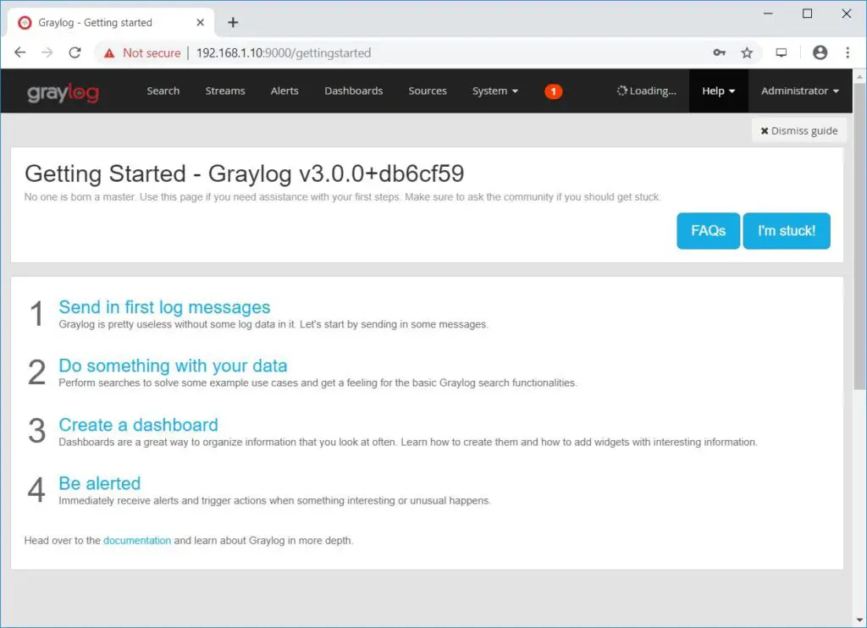Click the Loading throughput indicator

click(x=646, y=91)
